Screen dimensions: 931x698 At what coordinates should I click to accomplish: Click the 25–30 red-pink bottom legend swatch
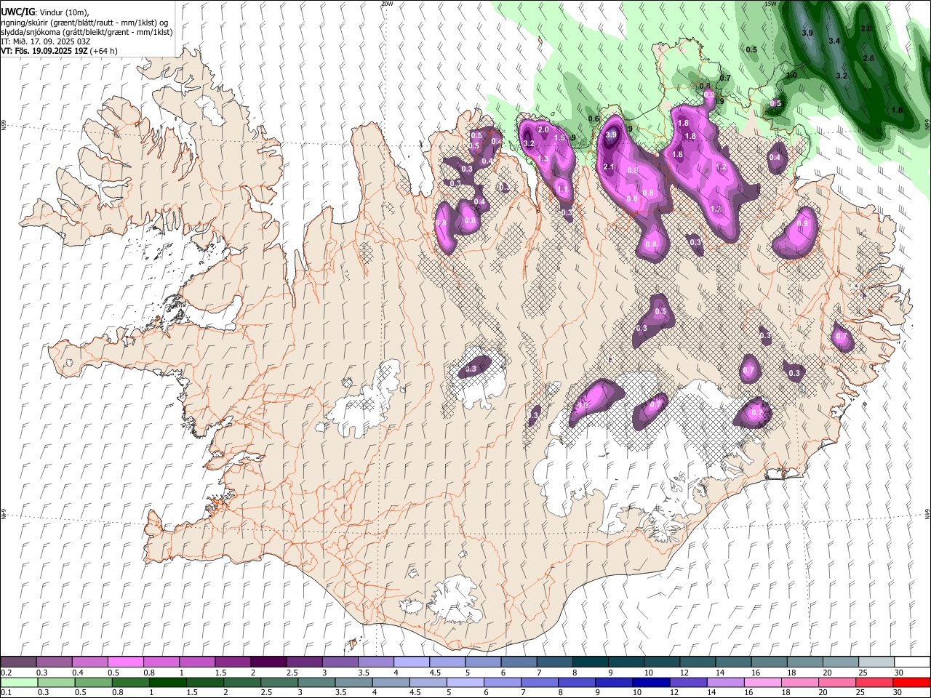coord(874,683)
